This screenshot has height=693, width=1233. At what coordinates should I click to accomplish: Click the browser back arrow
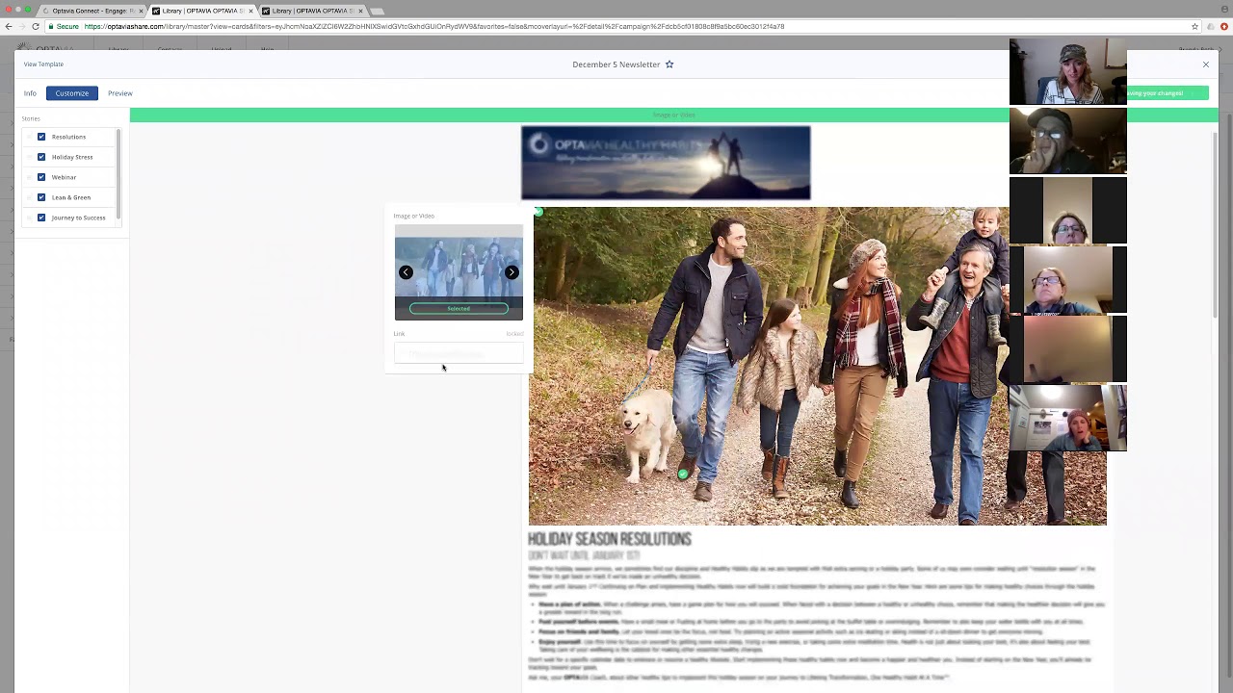pos(9,26)
